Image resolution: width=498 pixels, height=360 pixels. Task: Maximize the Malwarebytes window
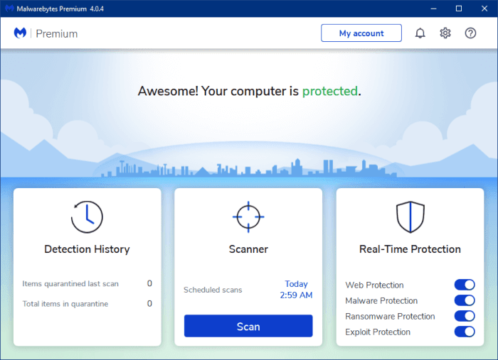(x=459, y=9)
